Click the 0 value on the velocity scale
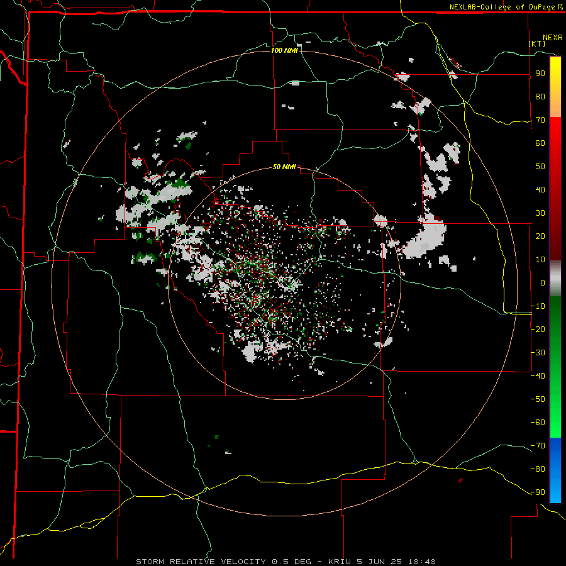The width and height of the screenshot is (566, 566). 543,283
